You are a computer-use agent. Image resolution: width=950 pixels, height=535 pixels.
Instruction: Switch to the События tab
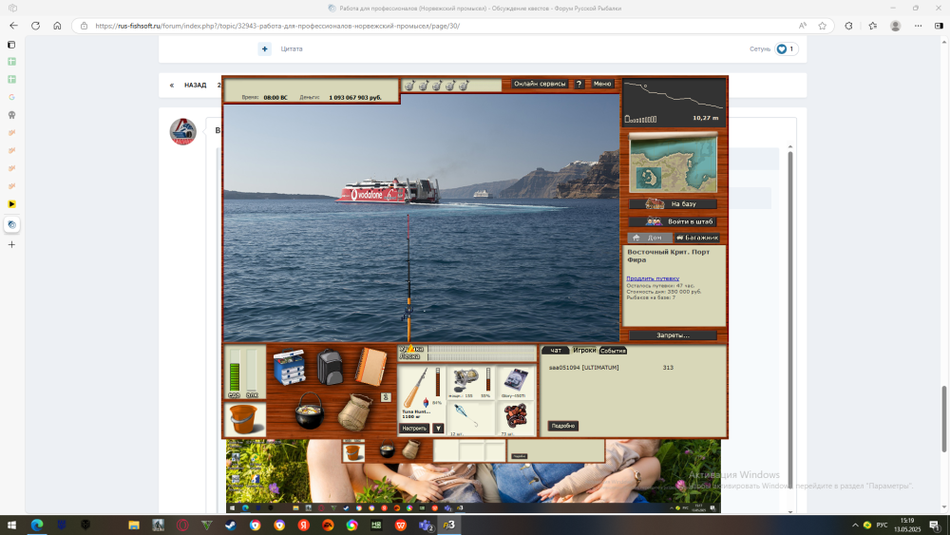(613, 351)
